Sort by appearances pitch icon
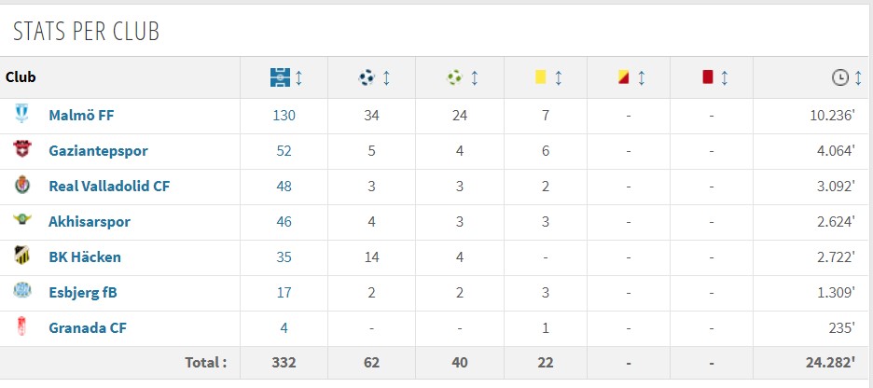Image resolution: width=873 pixels, height=388 pixels. click(280, 77)
